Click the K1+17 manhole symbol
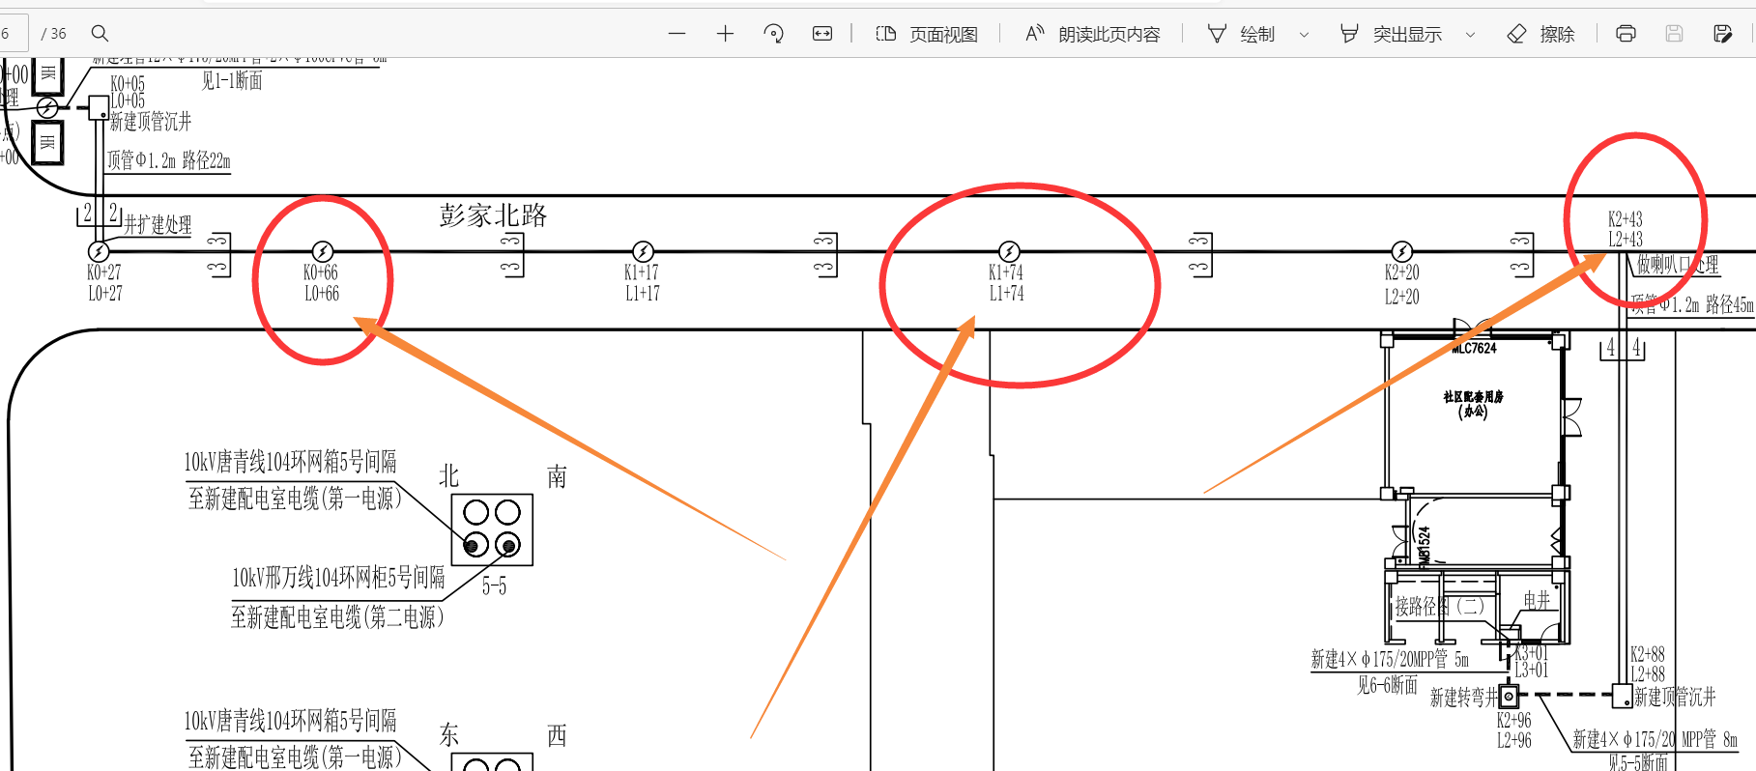The width and height of the screenshot is (1756, 771). [643, 251]
